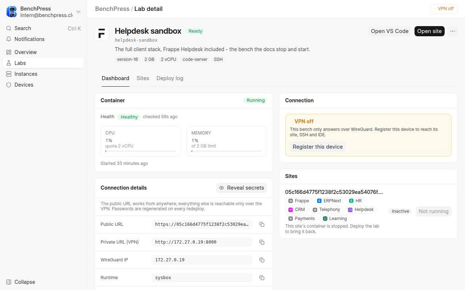Click the notifications bell icon
Screen dimensions: 465x290
9,39
